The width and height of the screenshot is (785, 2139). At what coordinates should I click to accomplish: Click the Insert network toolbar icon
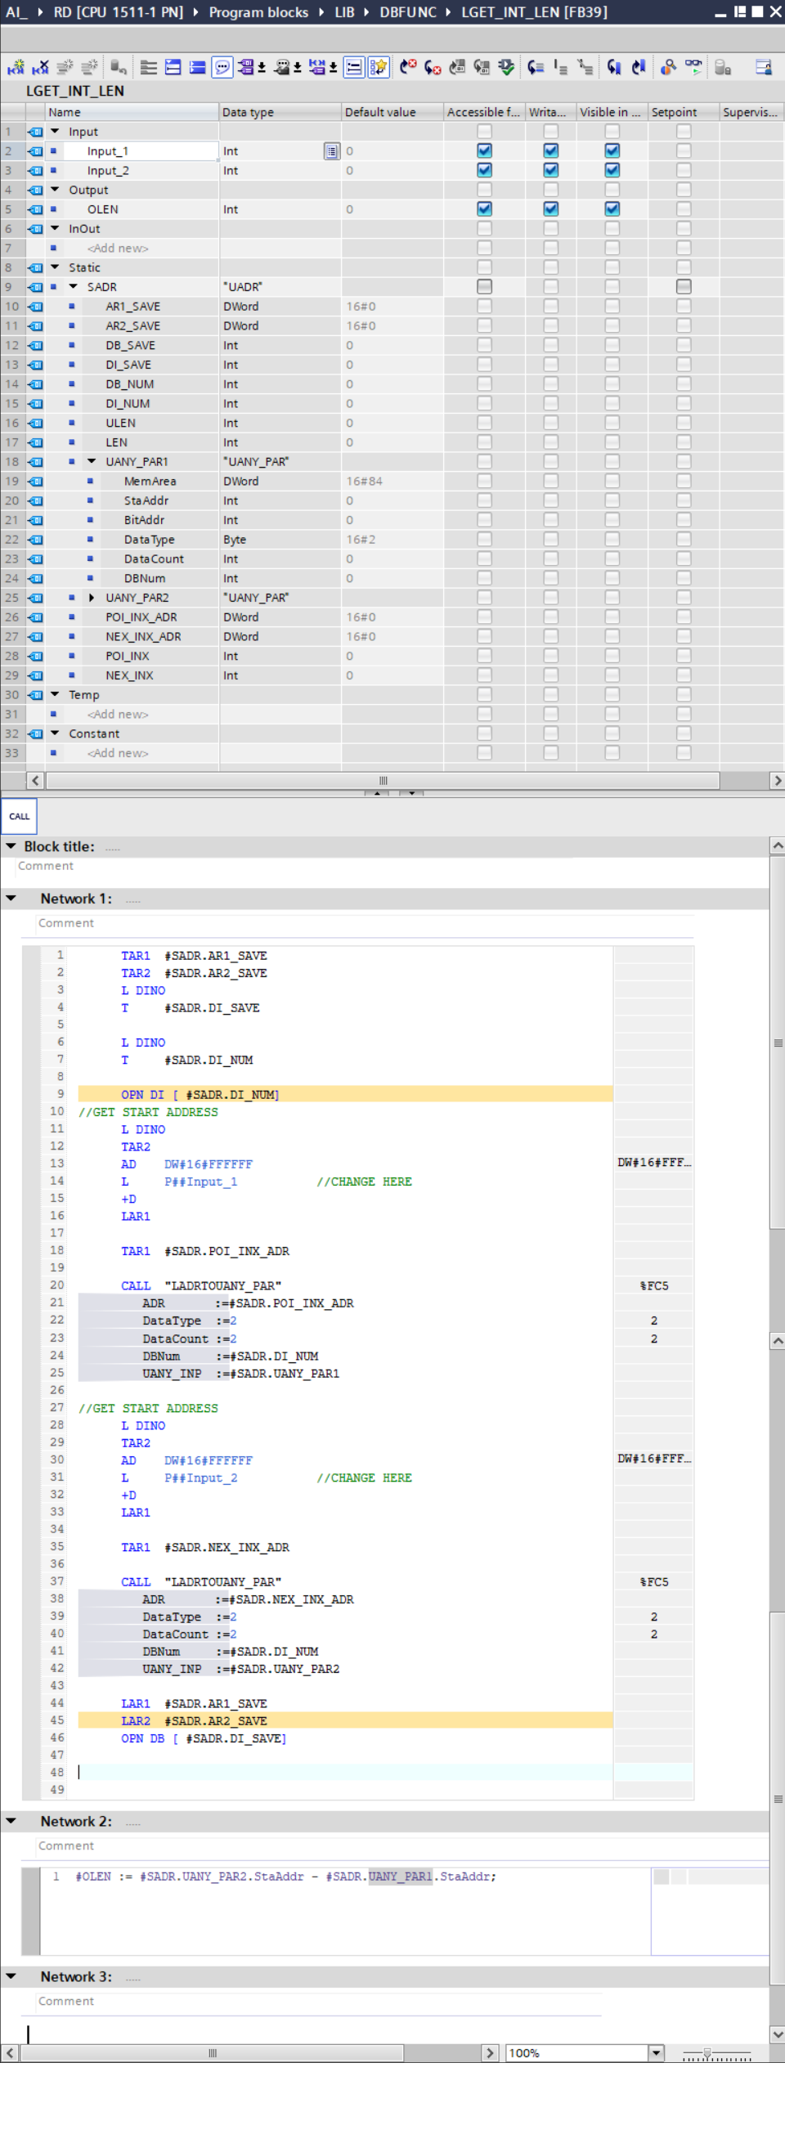[16, 67]
